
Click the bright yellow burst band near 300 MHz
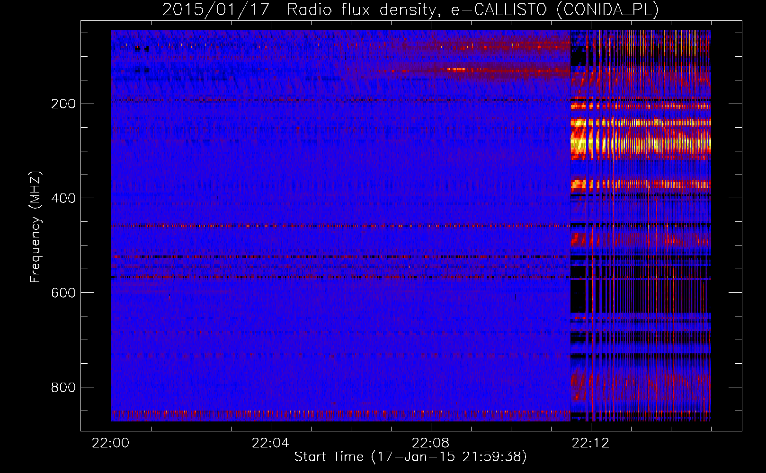641,143
